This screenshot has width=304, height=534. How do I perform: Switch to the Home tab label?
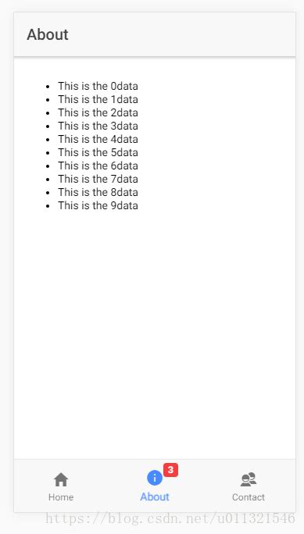[x=61, y=497]
